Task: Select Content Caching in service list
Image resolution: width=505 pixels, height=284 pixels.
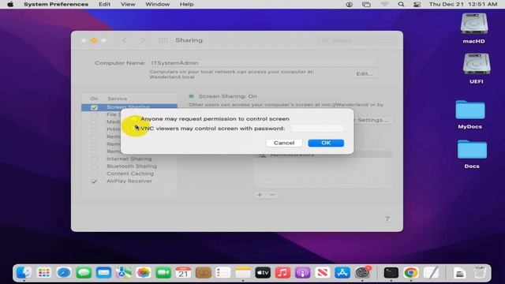Action: pos(130,174)
